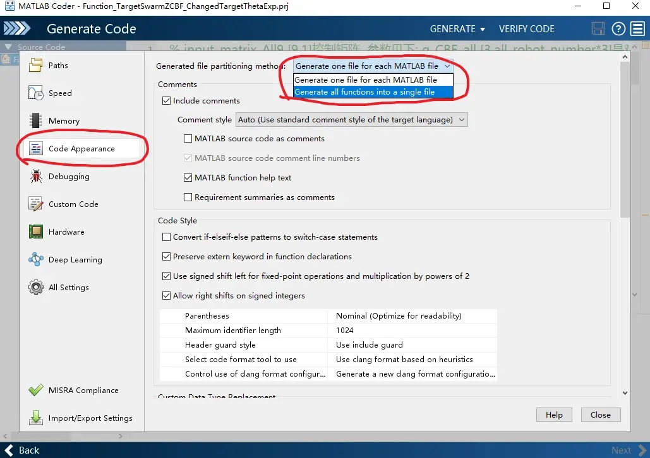This screenshot has height=458, width=650.
Task: Open the Comment style dropdown
Action: (351, 120)
